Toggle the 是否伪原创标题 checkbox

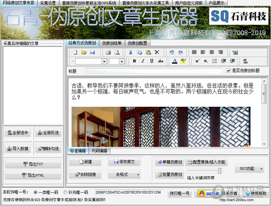click(228, 71)
